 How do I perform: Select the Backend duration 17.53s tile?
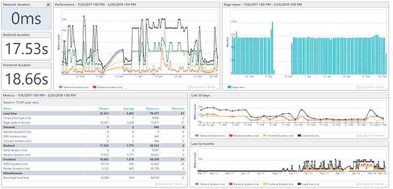click(26, 46)
